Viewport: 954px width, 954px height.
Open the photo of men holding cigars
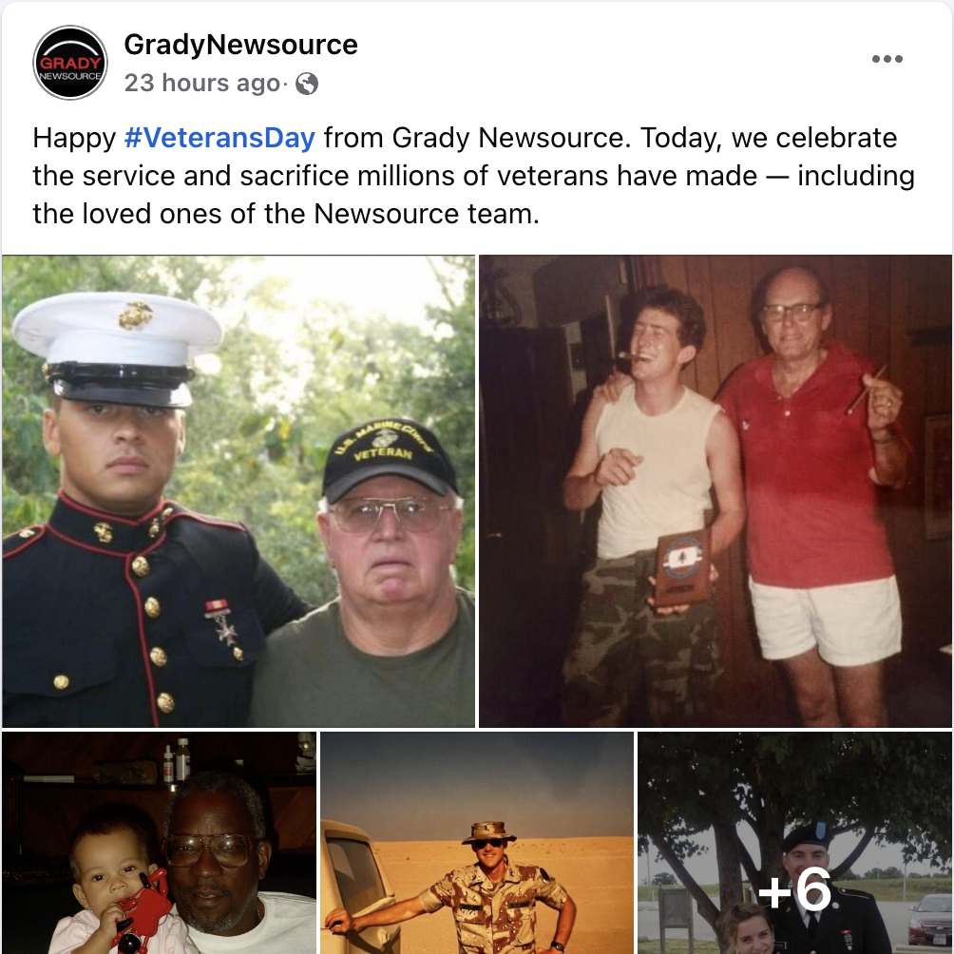pos(715,491)
